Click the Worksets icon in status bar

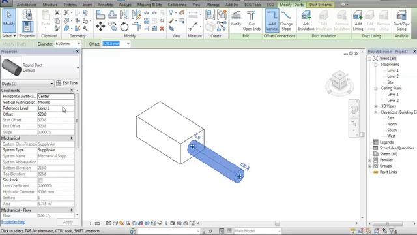(133, 231)
